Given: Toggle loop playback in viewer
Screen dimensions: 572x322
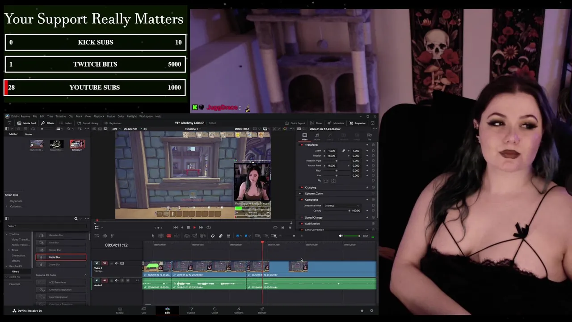Looking at the screenshot, I should (x=209, y=227).
